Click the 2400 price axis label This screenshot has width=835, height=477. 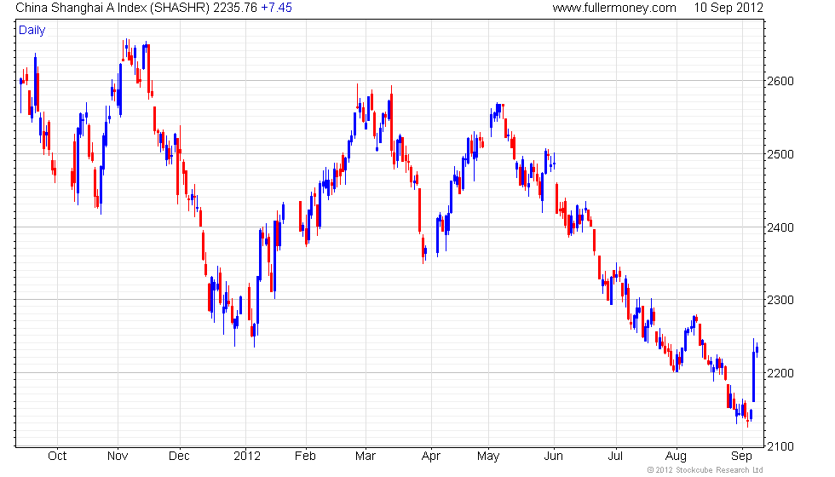click(780, 228)
